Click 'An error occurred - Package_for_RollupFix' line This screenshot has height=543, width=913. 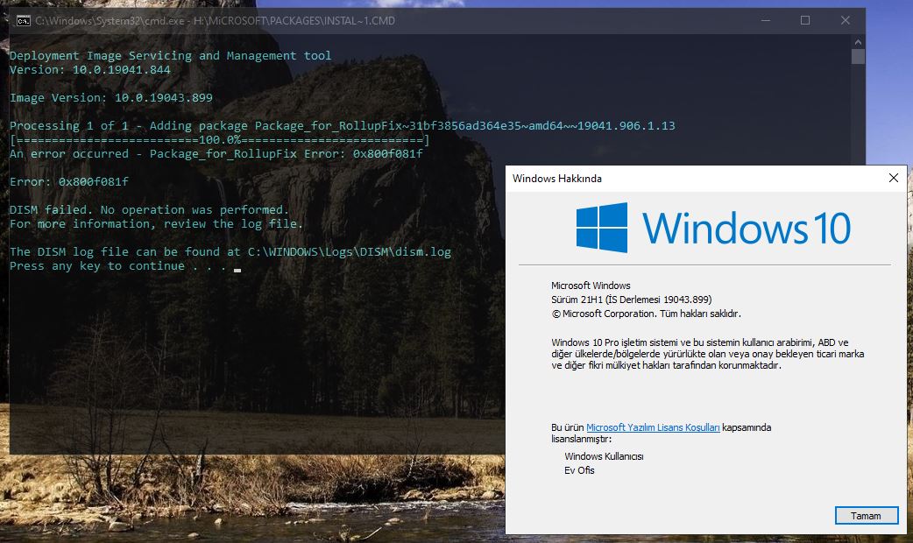216,153
